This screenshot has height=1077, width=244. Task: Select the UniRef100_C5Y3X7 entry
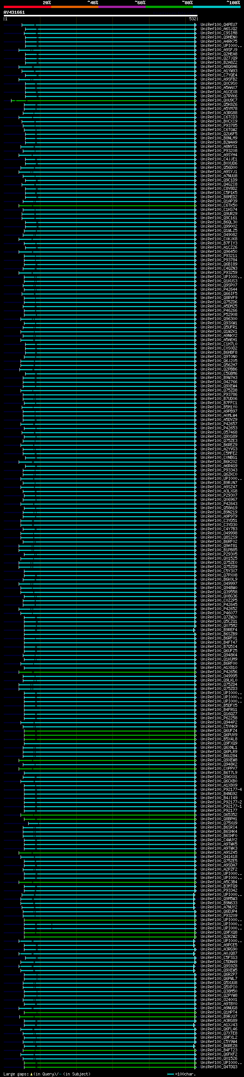tap(219, 571)
